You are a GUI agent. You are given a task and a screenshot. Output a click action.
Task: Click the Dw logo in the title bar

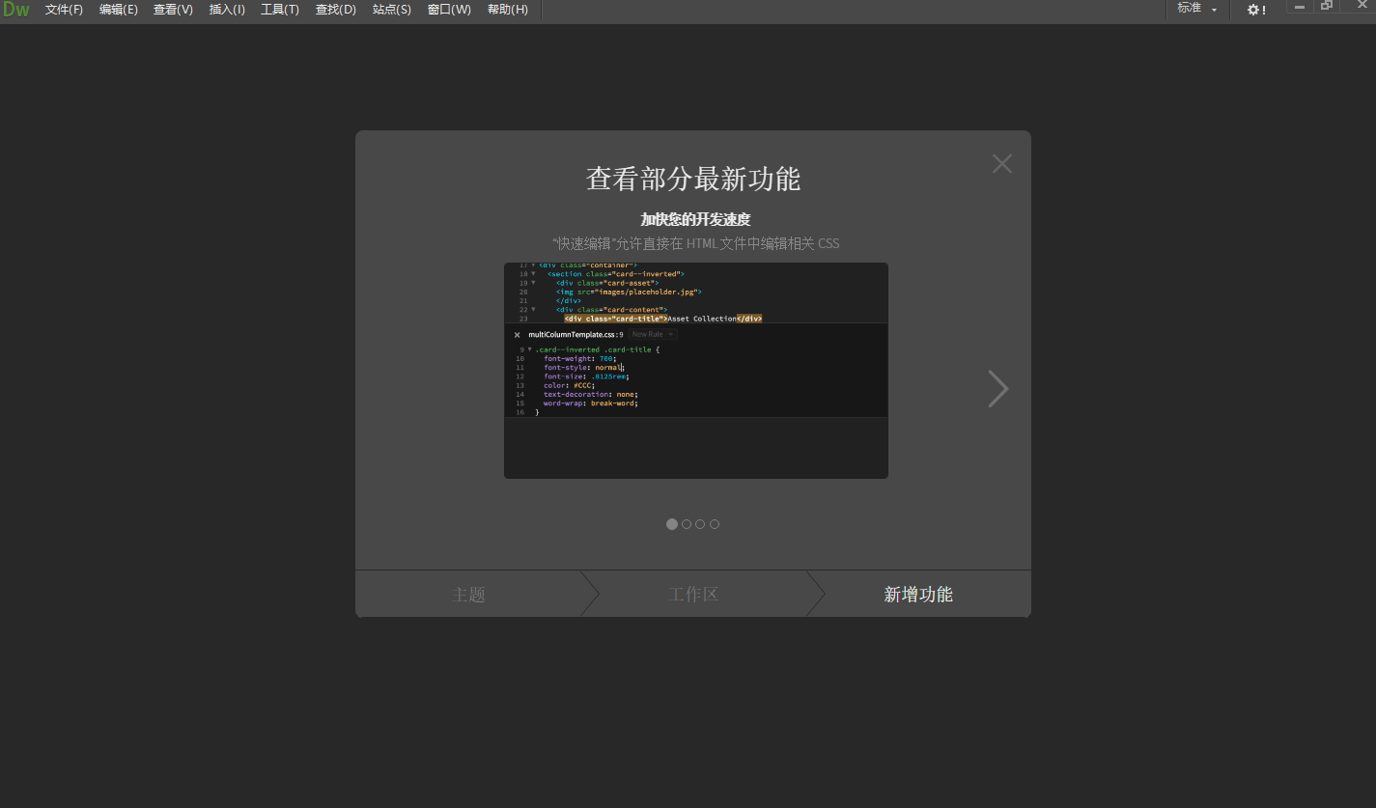17,11
